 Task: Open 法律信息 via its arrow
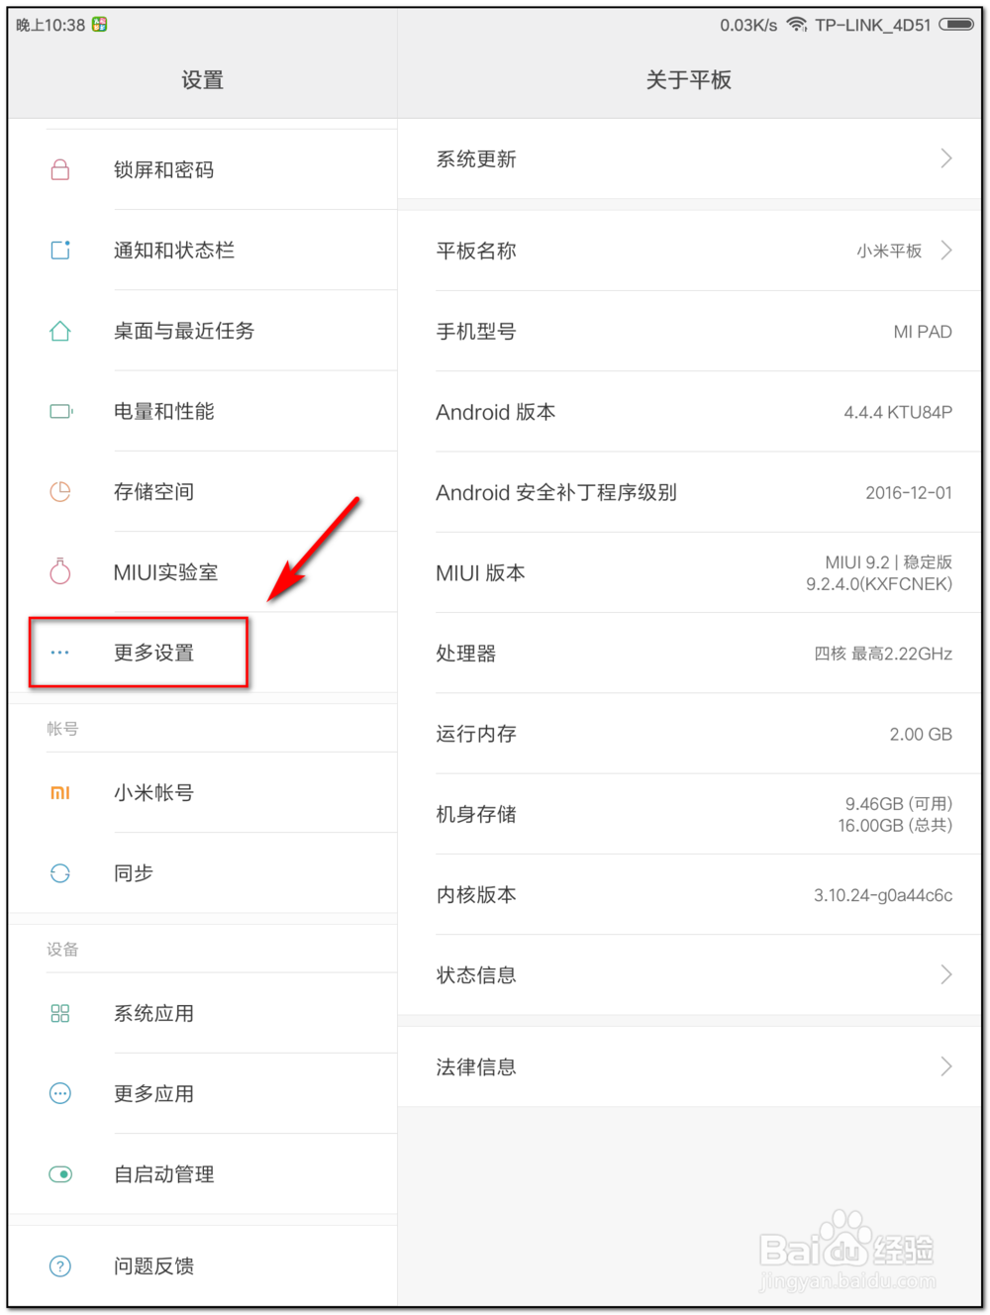click(x=944, y=1066)
